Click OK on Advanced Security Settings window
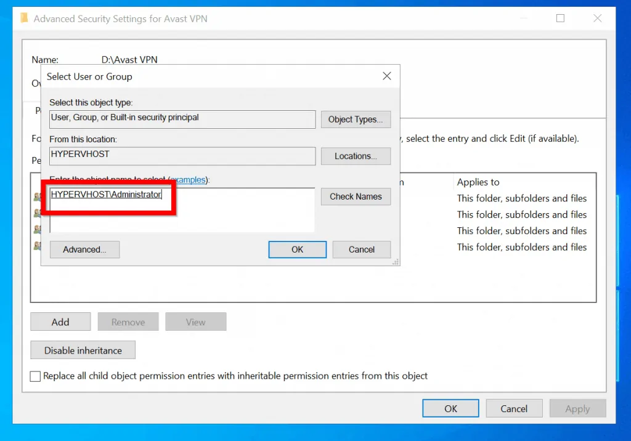The height and width of the screenshot is (441, 631). point(450,408)
